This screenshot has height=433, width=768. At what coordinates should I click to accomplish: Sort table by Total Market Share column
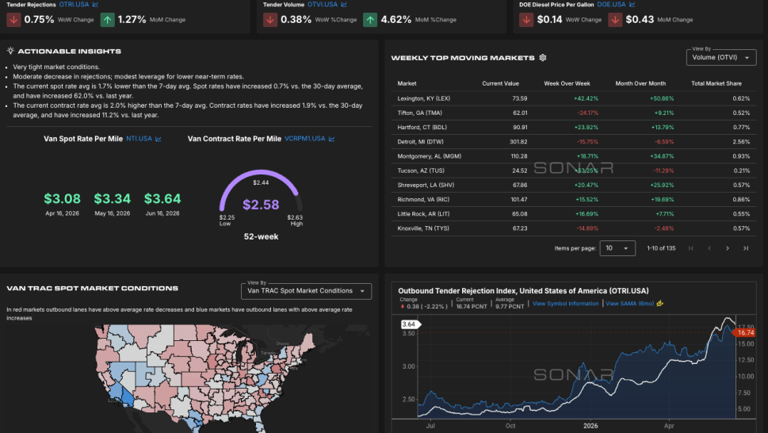pos(716,84)
